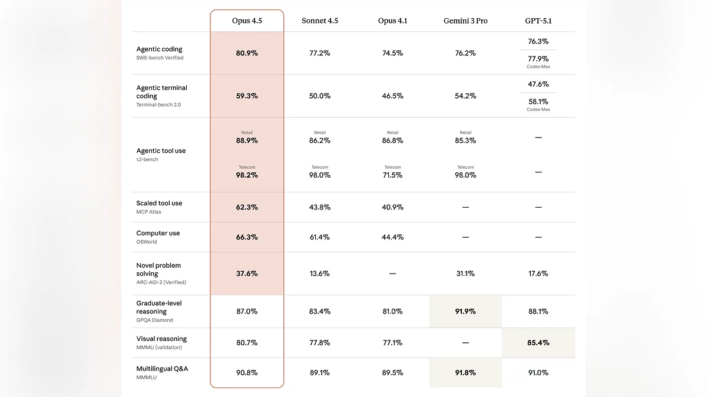Click the Agentic coding row label

[x=159, y=49]
